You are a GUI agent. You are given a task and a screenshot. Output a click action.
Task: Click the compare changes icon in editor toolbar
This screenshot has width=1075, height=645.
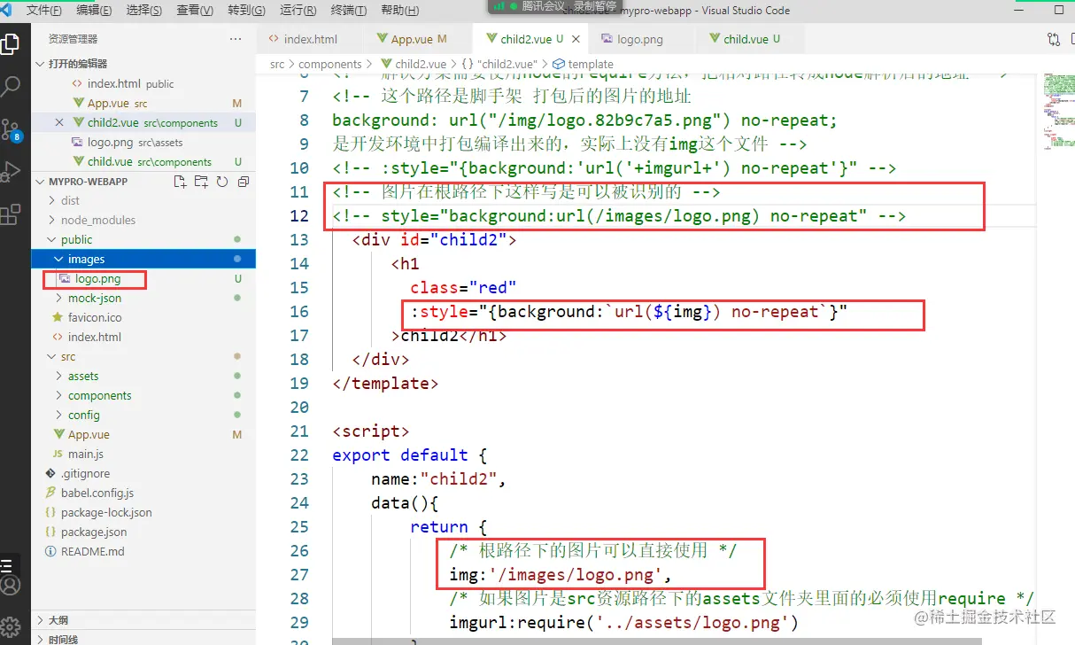point(1054,39)
